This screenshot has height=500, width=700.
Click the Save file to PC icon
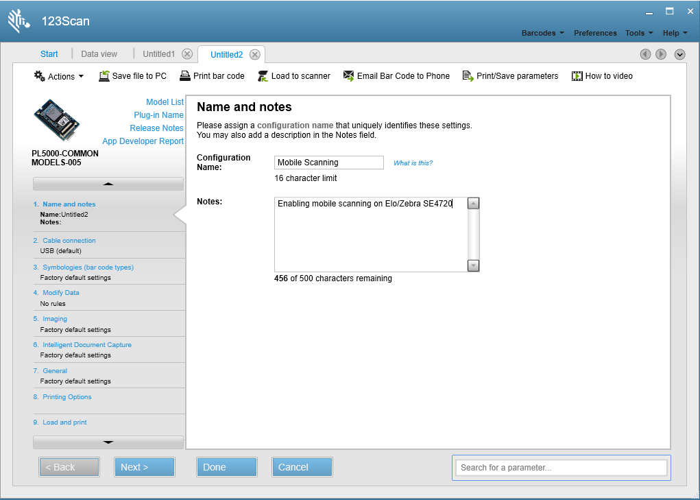click(x=104, y=76)
